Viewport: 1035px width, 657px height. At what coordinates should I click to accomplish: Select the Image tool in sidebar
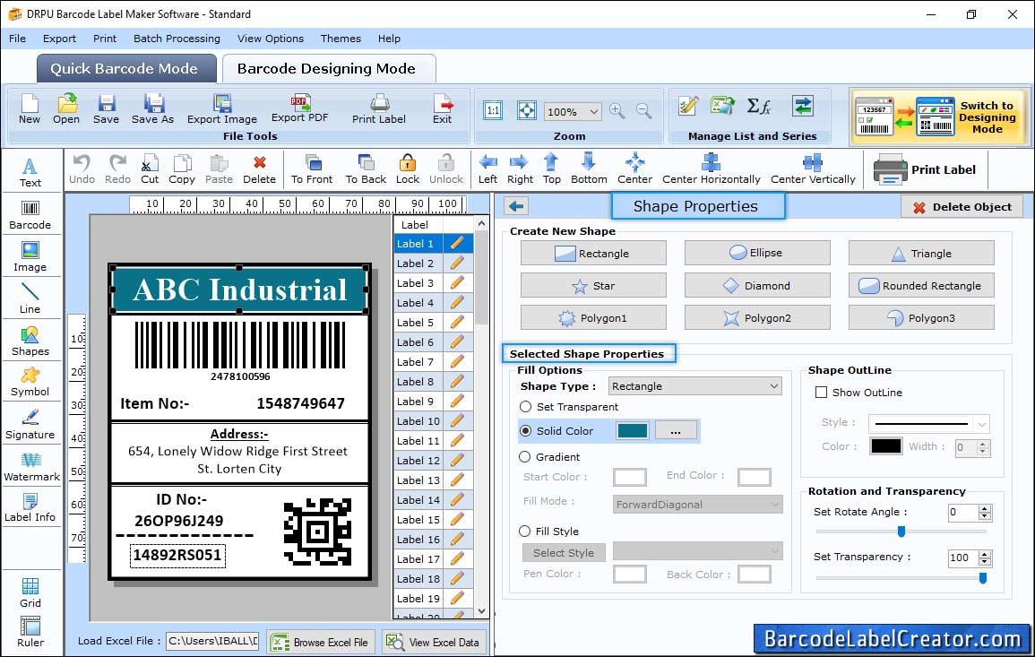tap(30, 257)
